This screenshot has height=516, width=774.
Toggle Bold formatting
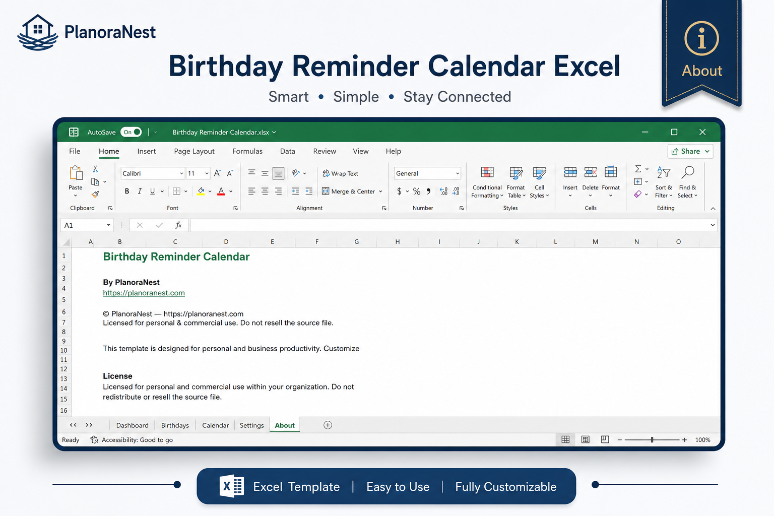click(x=127, y=191)
